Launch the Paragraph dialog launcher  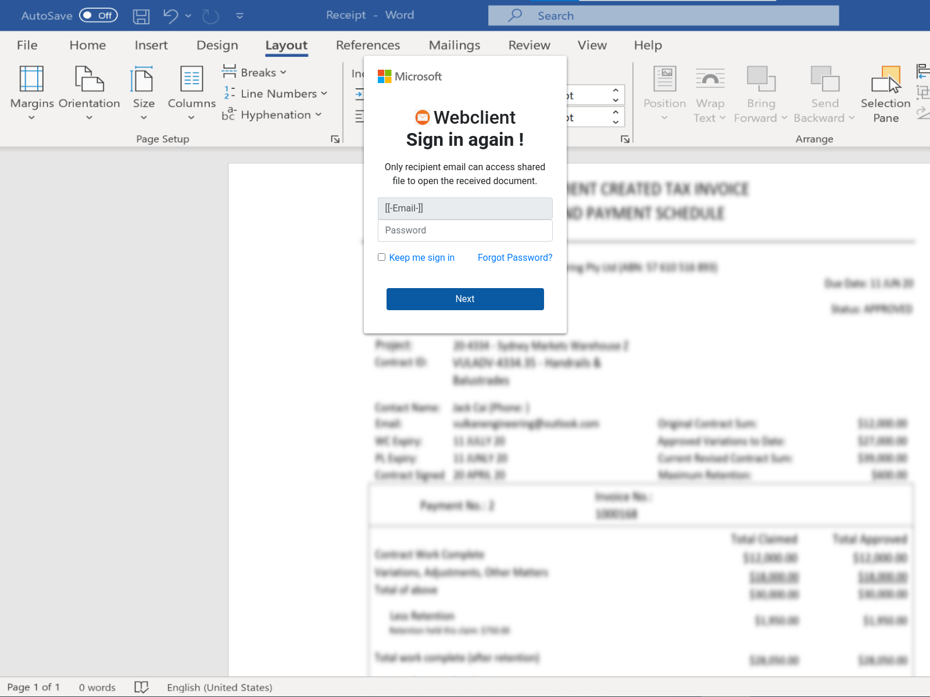625,139
